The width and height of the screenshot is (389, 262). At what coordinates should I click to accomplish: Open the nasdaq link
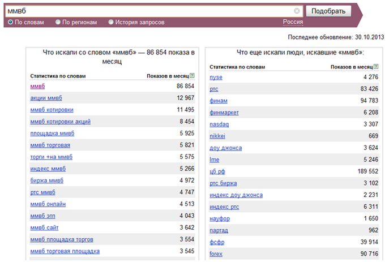(219, 124)
